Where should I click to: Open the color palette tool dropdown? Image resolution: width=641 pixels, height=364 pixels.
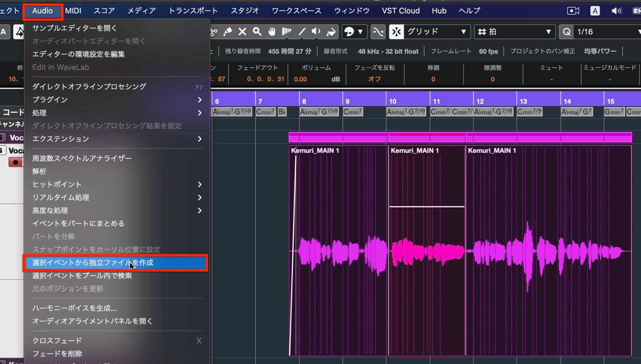[354, 32]
